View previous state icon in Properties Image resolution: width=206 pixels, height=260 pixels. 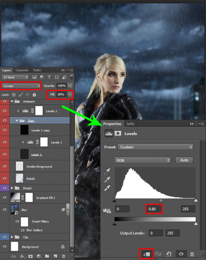[x=158, y=254]
